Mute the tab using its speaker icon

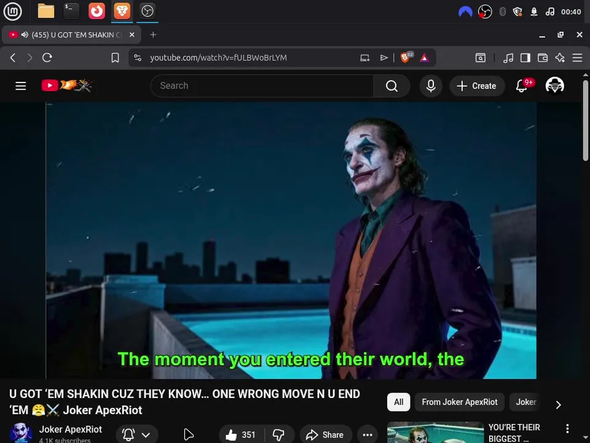pyautogui.click(x=25, y=34)
